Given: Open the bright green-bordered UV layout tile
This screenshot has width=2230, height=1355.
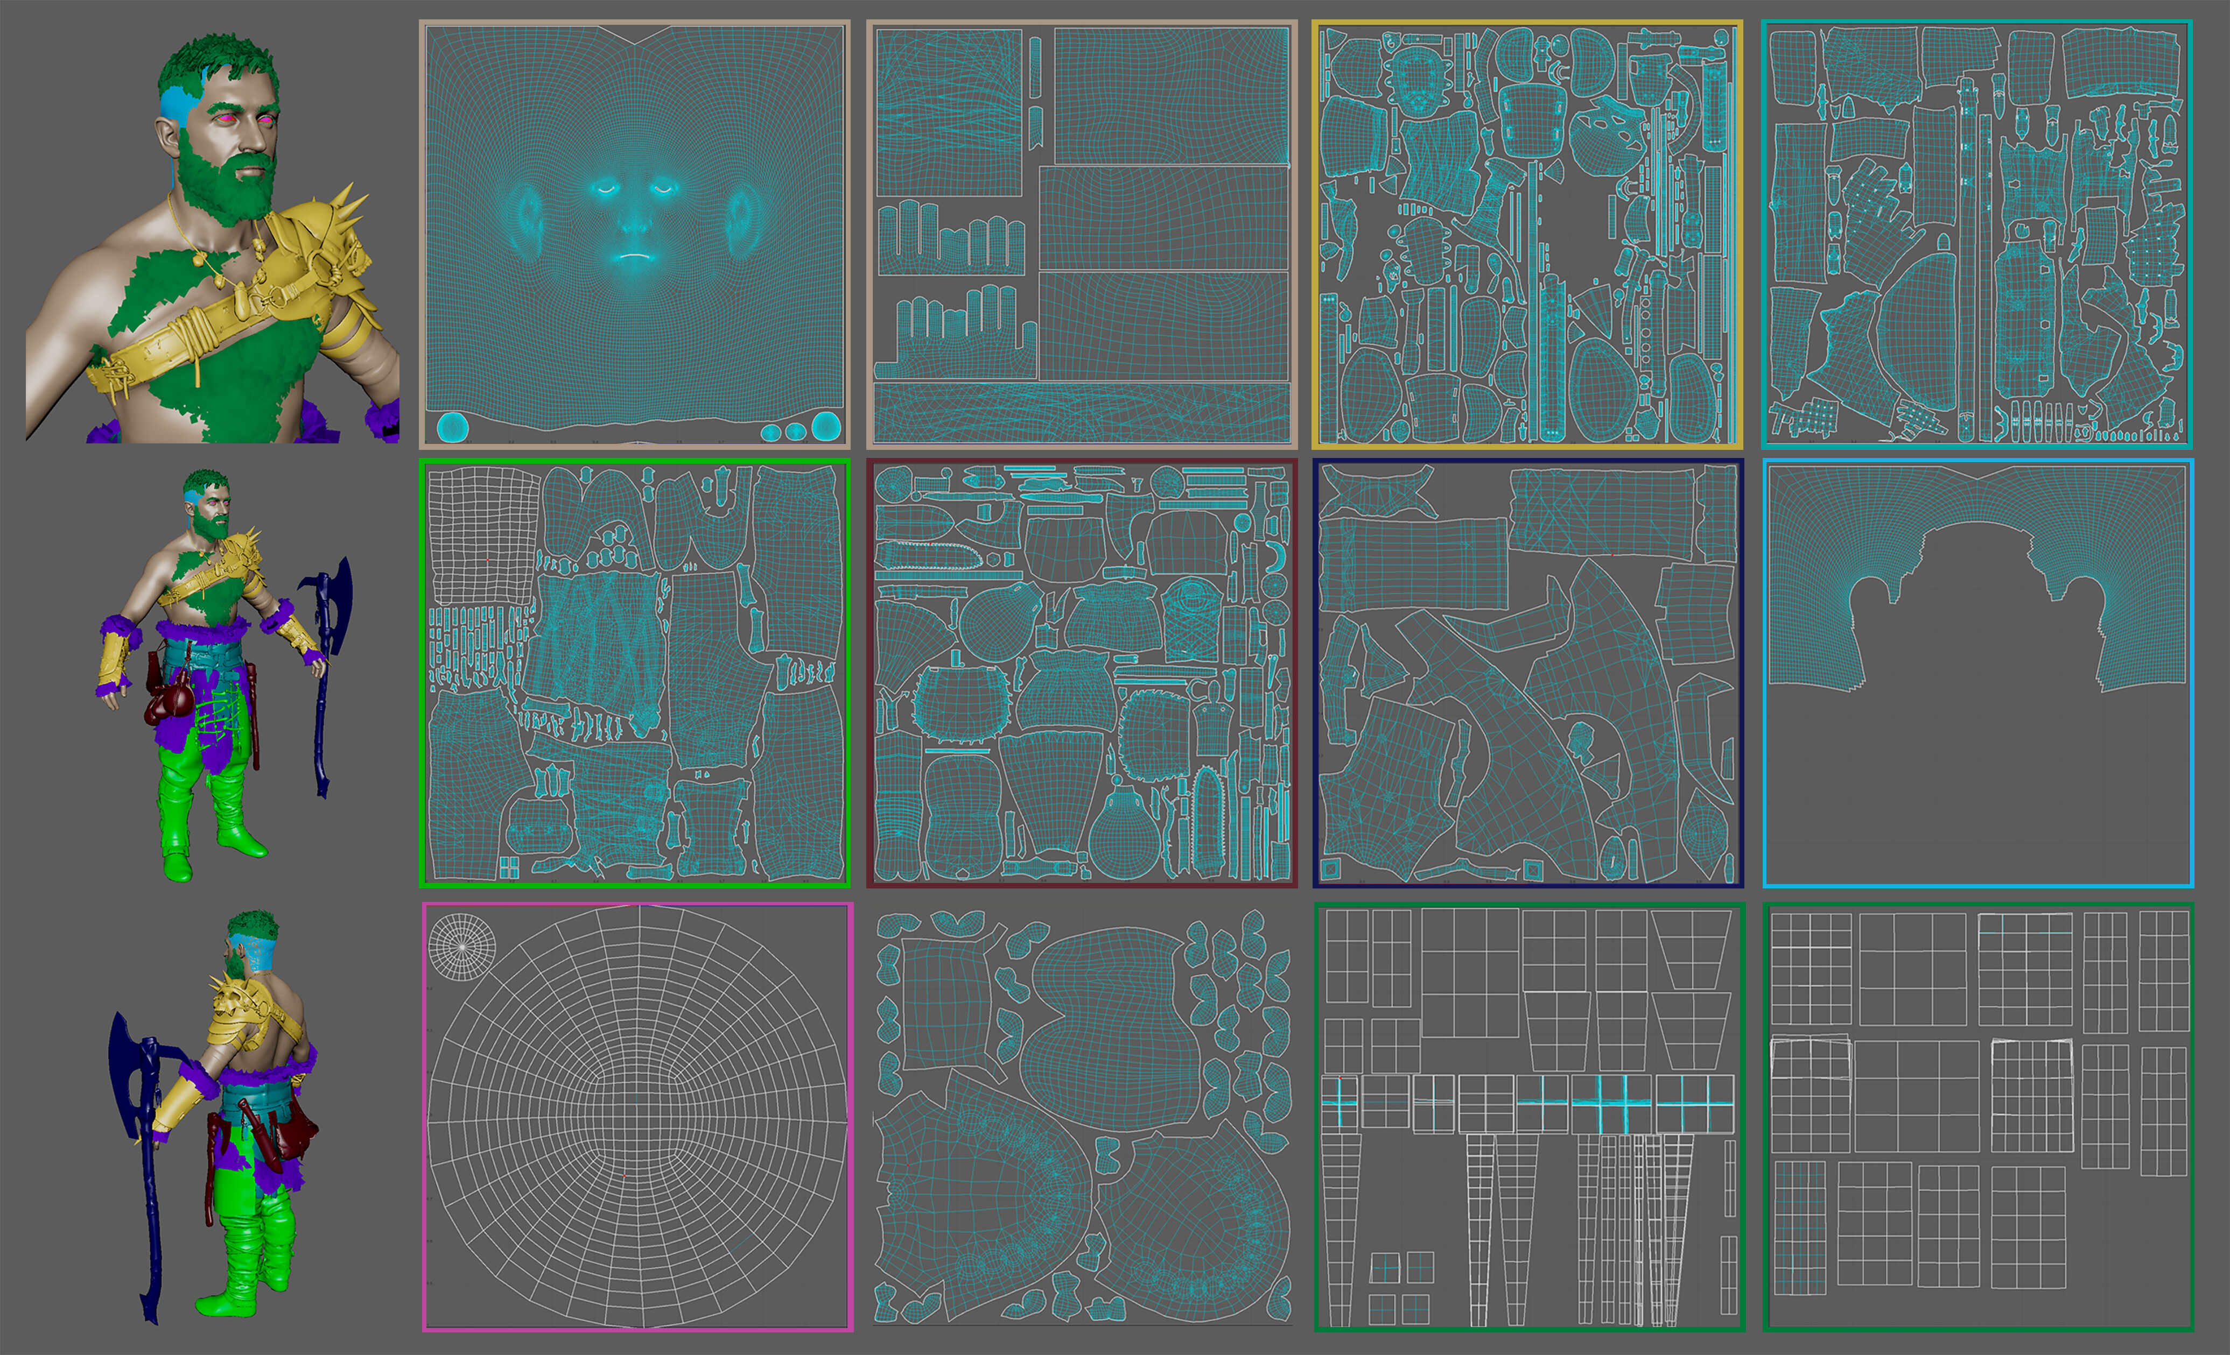Looking at the screenshot, I should point(634,673).
